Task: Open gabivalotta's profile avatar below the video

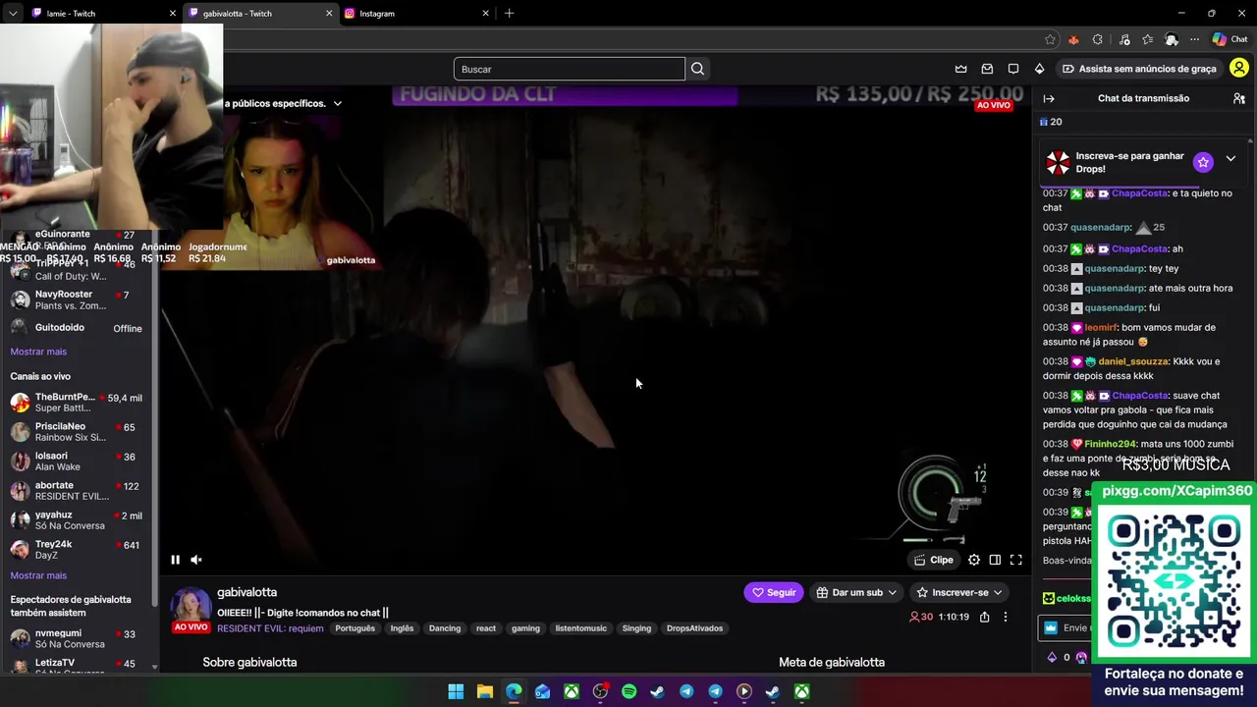Action: tap(191, 607)
